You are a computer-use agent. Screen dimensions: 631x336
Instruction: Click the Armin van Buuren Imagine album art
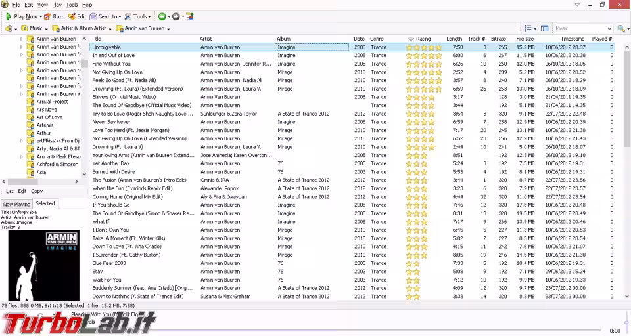(x=43, y=264)
